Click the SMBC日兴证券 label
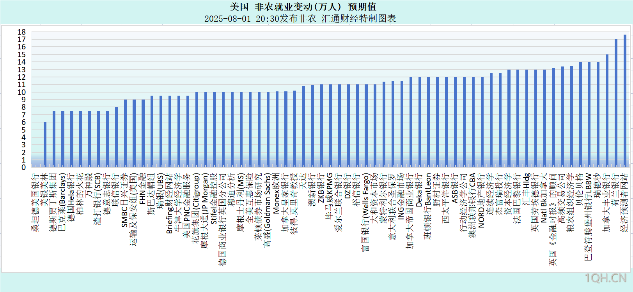 point(125,201)
